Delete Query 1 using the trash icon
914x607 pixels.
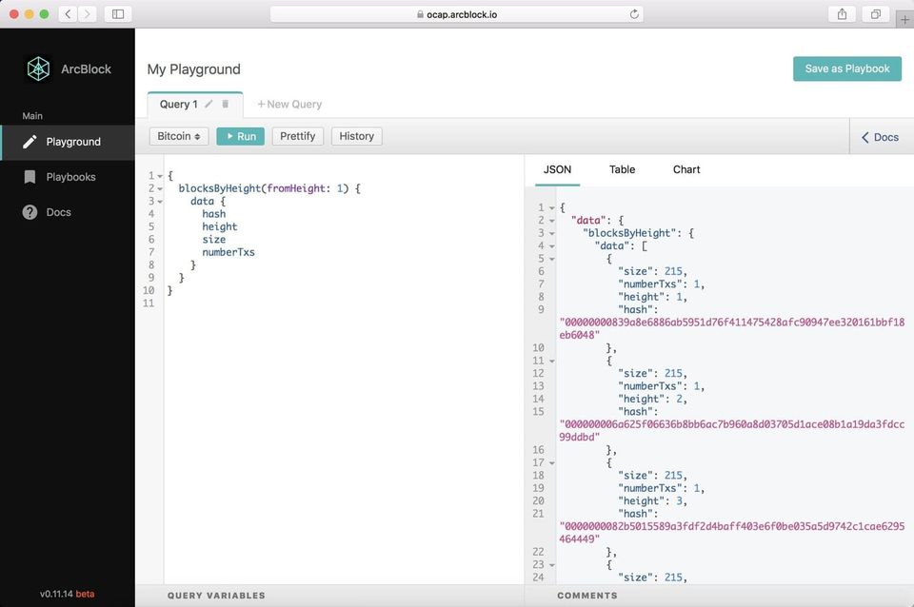226,104
